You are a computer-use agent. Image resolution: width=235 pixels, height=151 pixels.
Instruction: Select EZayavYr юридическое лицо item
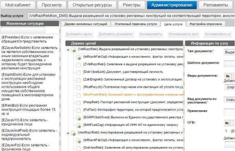pos(25,122)
